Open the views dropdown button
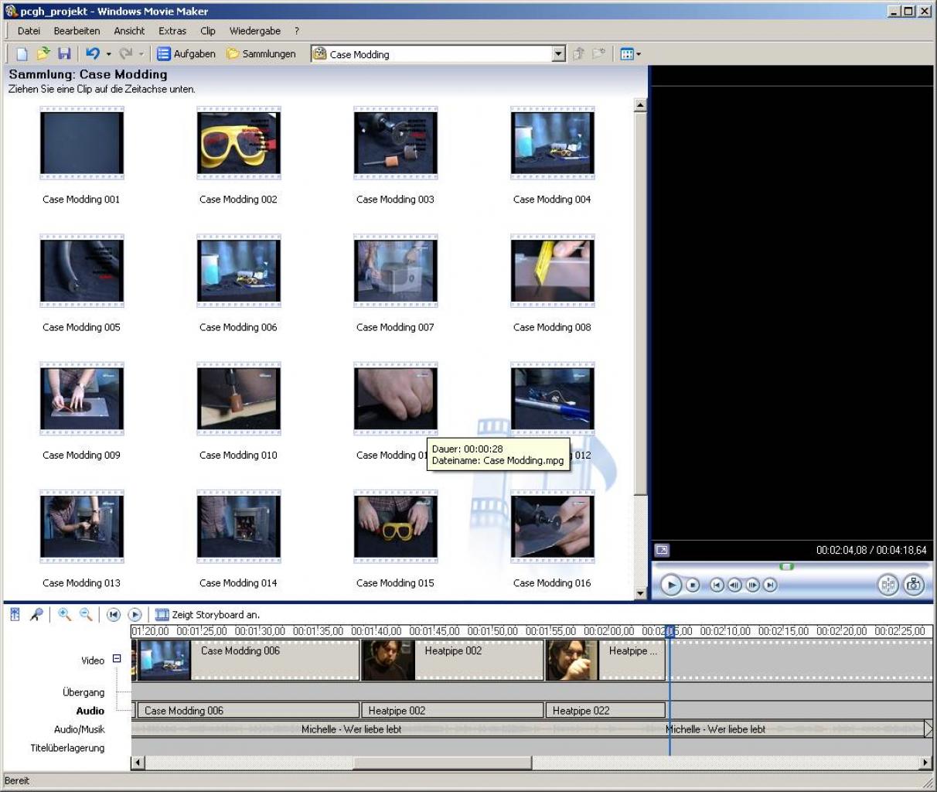 pyautogui.click(x=630, y=53)
